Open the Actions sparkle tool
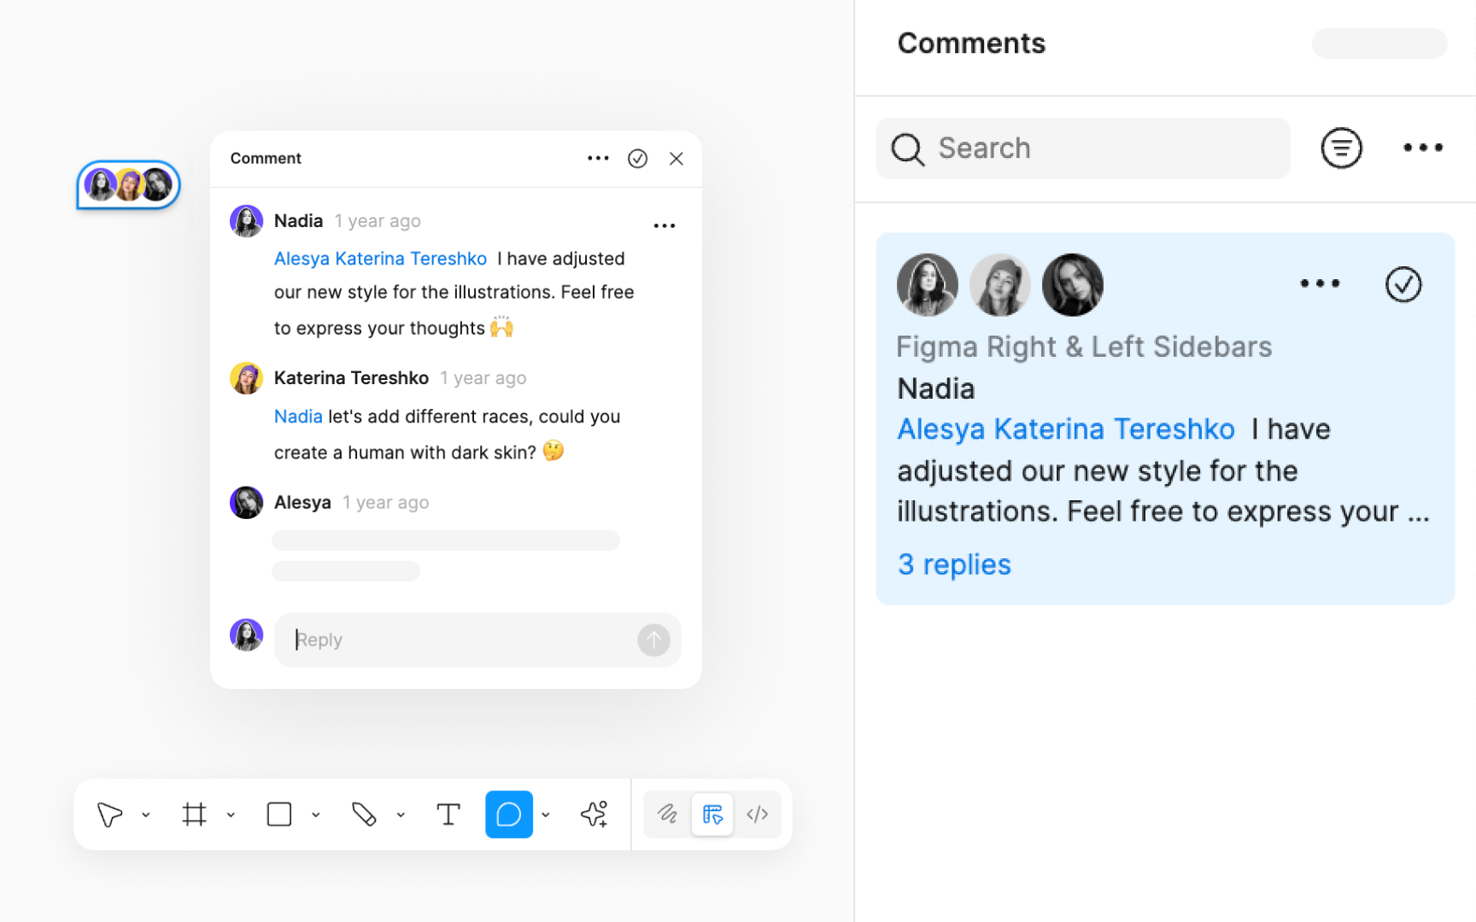The width and height of the screenshot is (1476, 922). pos(594,814)
